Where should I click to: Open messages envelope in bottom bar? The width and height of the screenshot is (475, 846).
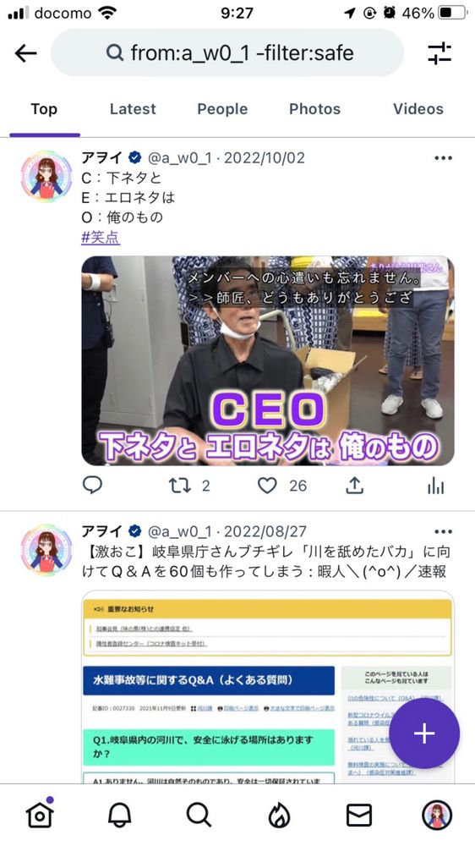point(358,815)
